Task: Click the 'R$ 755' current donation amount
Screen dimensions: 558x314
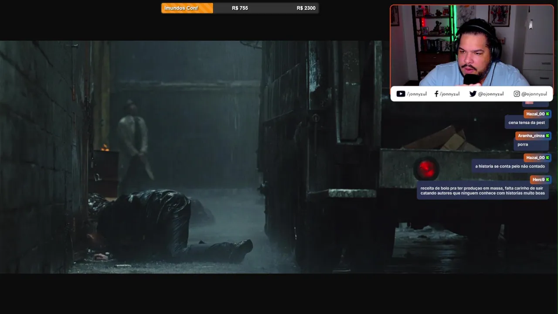Action: [240, 8]
